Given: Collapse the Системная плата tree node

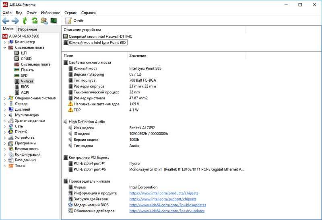Looking at the screenshot, I should click(x=5, y=47).
